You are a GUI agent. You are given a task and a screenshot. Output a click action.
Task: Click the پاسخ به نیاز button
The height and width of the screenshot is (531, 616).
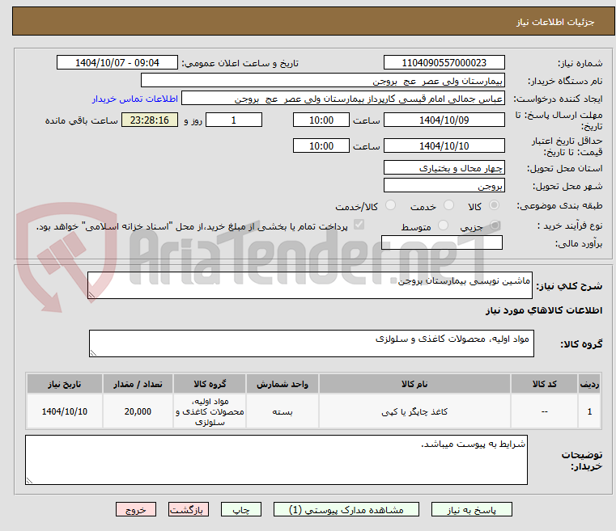tap(471, 509)
